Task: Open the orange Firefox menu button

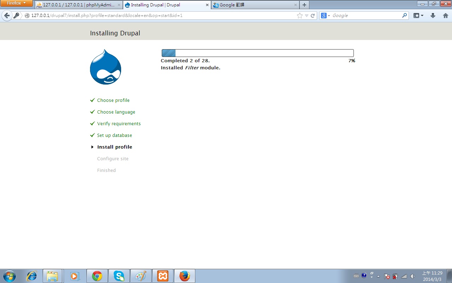Action: coord(17,3)
